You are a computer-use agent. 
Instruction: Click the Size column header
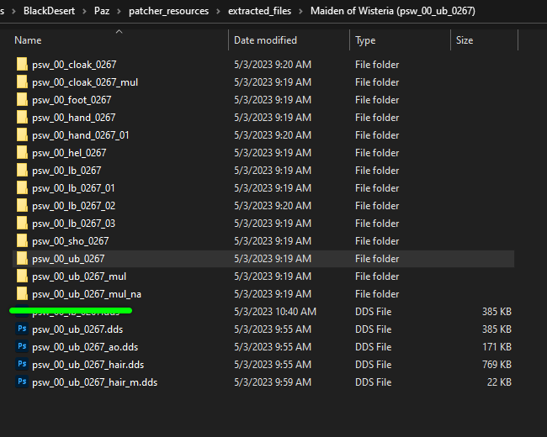(x=464, y=40)
